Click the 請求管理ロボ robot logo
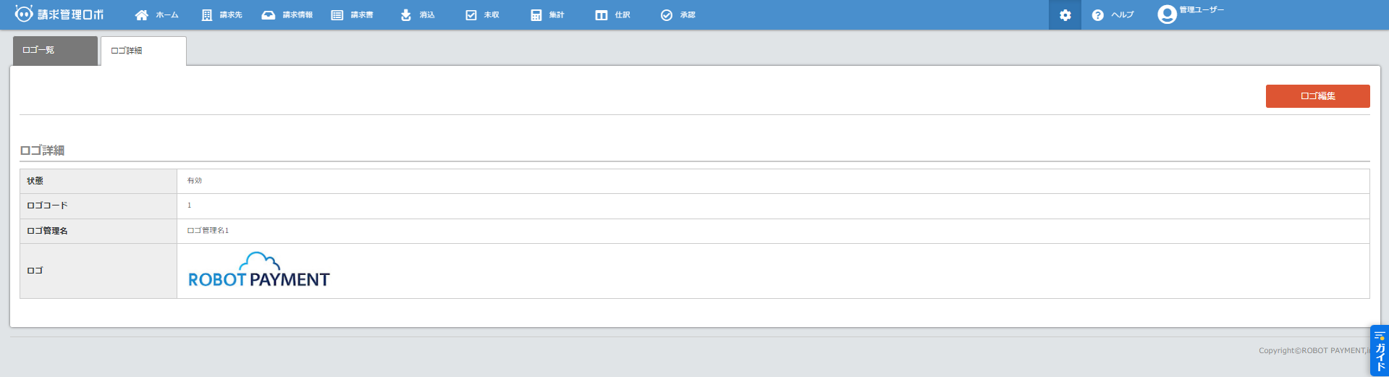1389x377 pixels. 24,14
